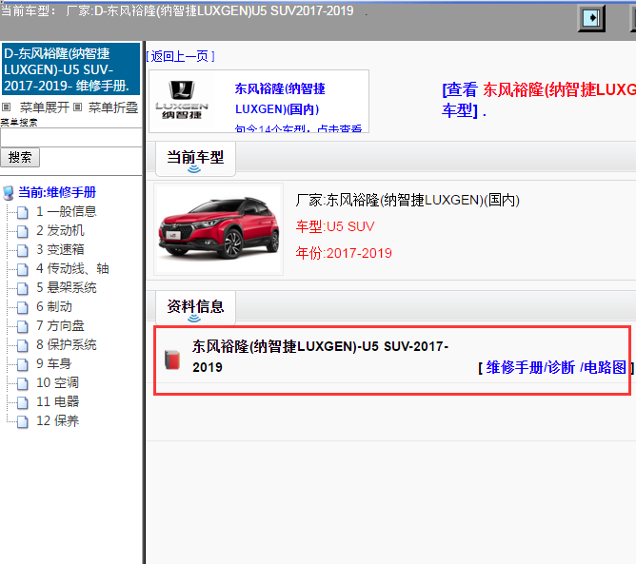The image size is (636, 564).
Task: Open 包含14个车型 点击查看 link
Action: 298,128
